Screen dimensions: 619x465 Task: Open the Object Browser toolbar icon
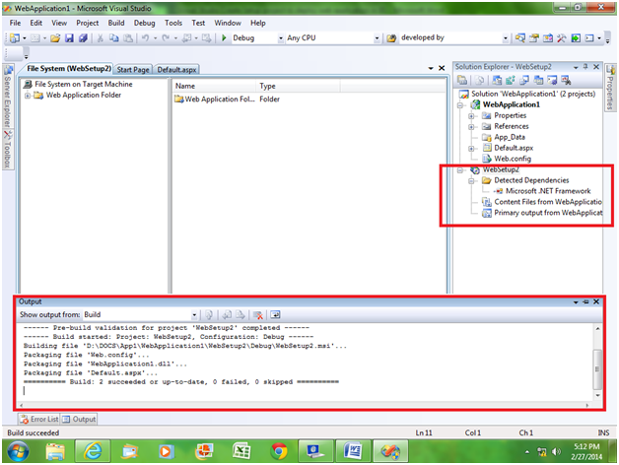[x=548, y=37]
